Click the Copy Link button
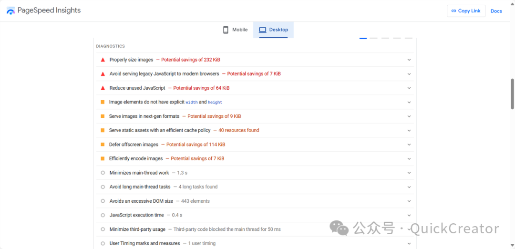 coord(466,11)
